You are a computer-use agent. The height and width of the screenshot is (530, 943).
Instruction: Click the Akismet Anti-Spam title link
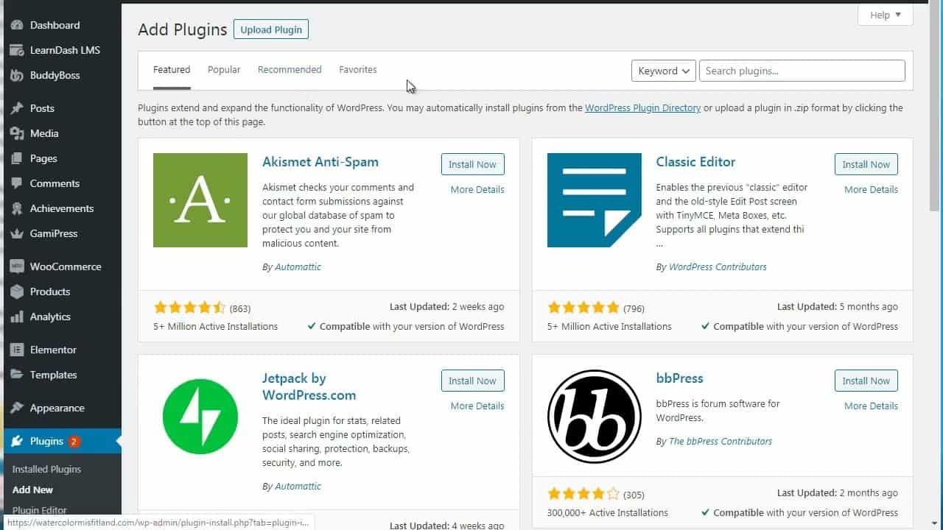click(320, 162)
